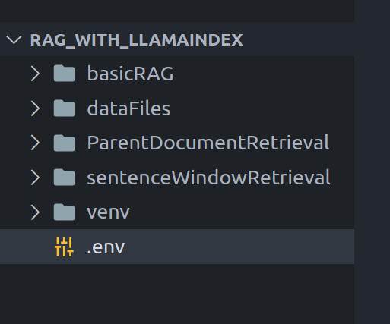
Task: Expand the ParentDocumentRetrieval chevron arrow
Action: [35, 143]
